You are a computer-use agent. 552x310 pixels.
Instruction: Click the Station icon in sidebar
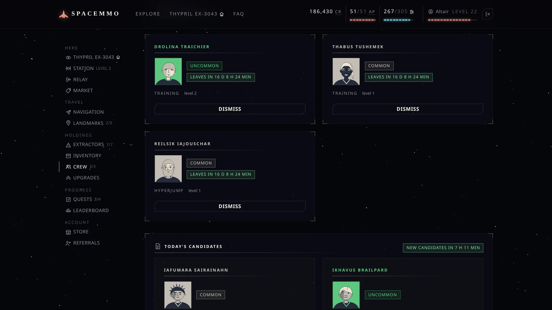pos(68,68)
